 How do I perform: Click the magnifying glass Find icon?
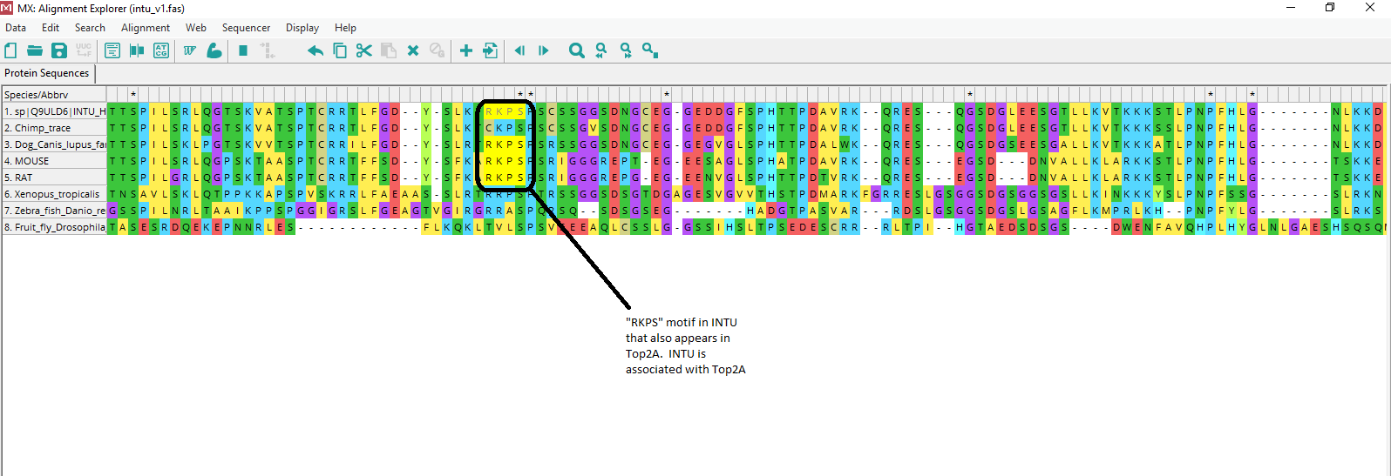coord(576,50)
